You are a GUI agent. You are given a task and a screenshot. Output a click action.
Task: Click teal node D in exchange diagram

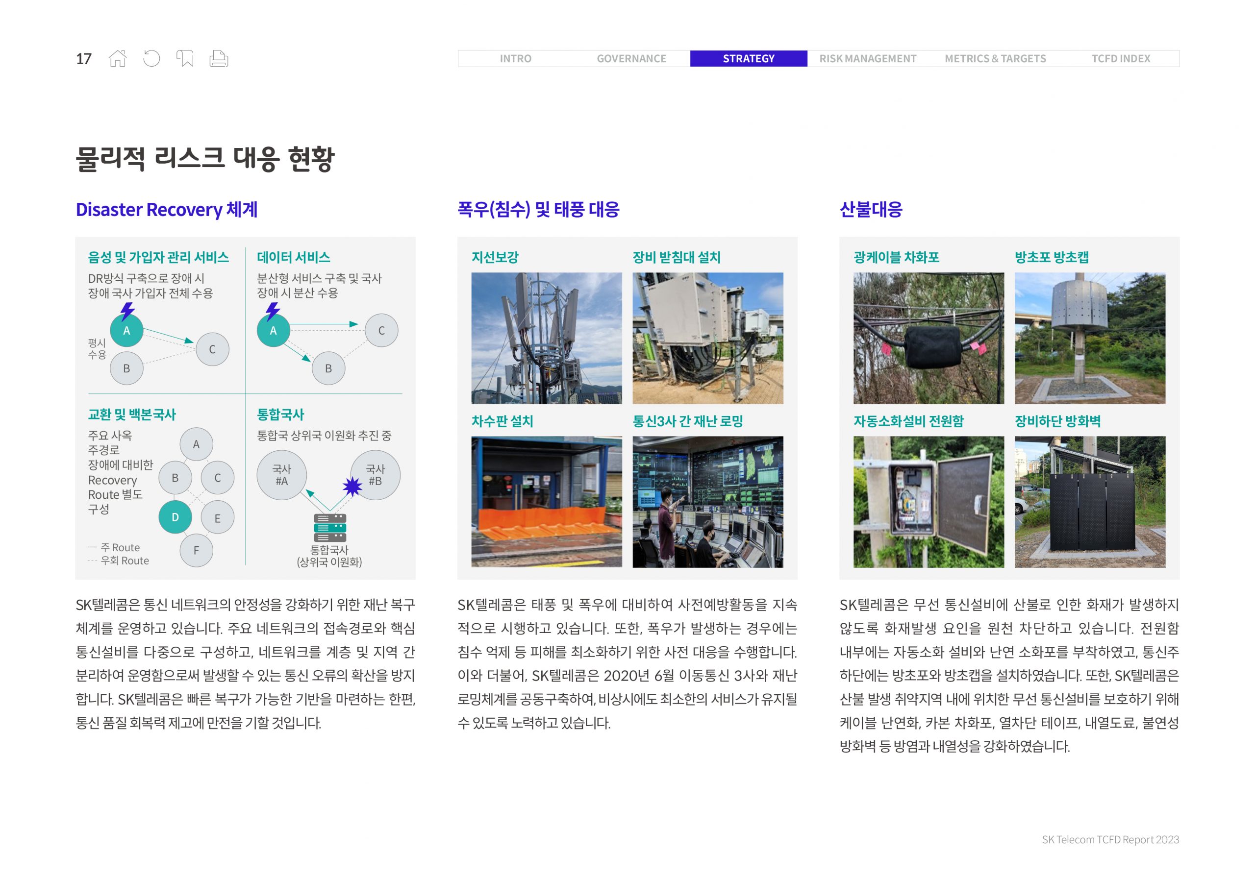175,517
